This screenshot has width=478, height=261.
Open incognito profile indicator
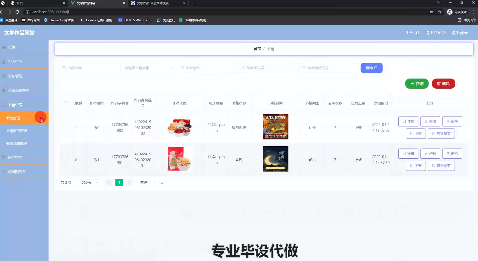(457, 12)
